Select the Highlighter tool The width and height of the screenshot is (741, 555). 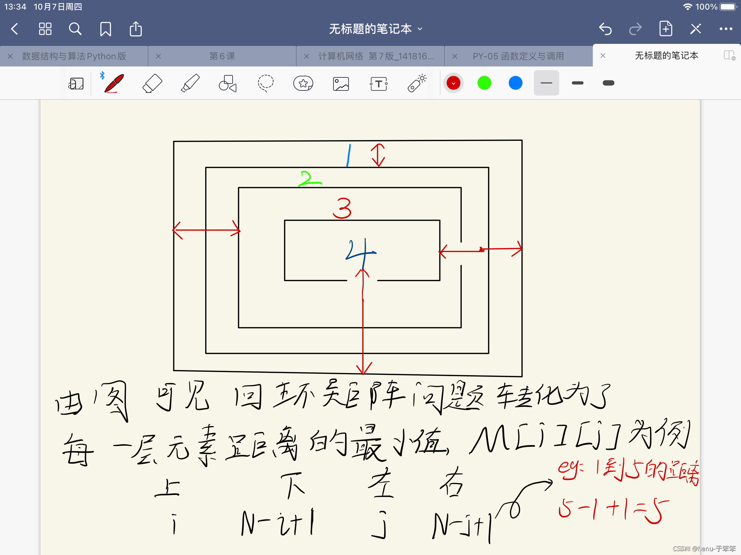(190, 83)
